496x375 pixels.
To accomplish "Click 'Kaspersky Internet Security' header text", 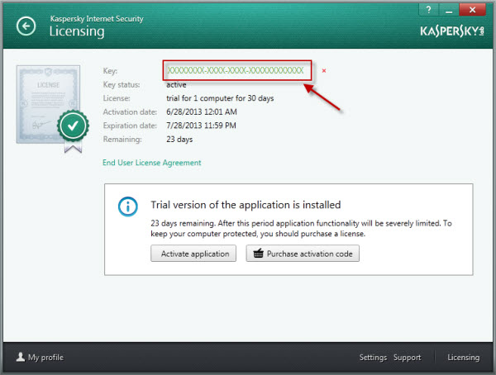I will click(97, 19).
